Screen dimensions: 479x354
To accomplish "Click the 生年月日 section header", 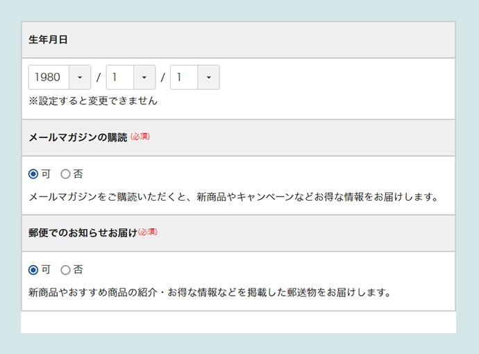I will (48, 40).
